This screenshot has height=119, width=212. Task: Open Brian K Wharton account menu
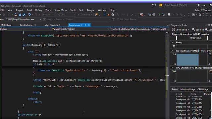[x=203, y=10]
